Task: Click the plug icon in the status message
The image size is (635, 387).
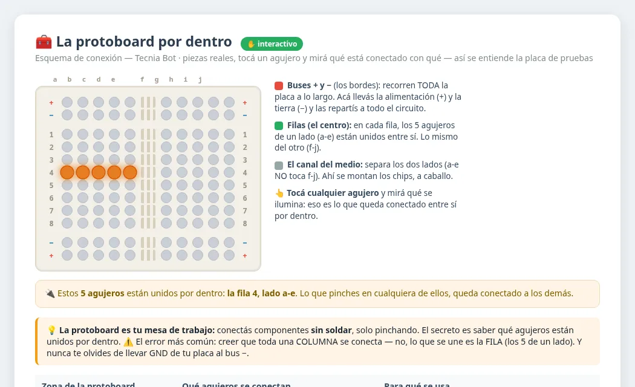Action: click(x=50, y=293)
